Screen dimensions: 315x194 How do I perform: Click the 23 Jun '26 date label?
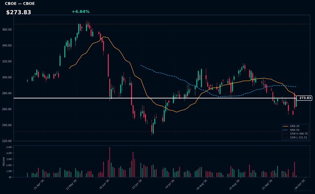tap(137, 185)
